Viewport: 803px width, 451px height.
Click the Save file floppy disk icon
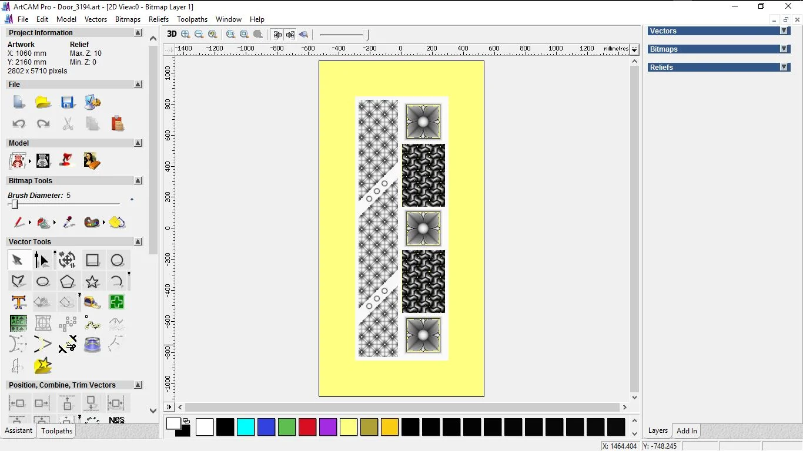click(x=68, y=102)
